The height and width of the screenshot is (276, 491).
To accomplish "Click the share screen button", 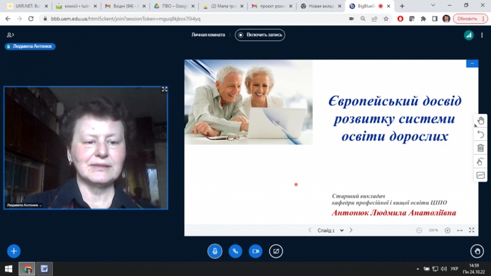I will pyautogui.click(x=276, y=251).
